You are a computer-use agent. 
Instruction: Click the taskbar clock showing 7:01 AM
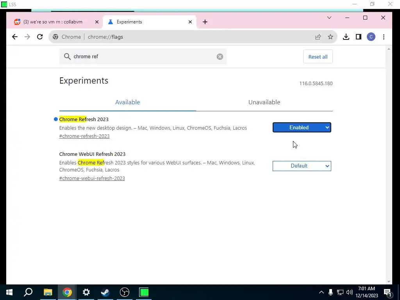coord(366,292)
